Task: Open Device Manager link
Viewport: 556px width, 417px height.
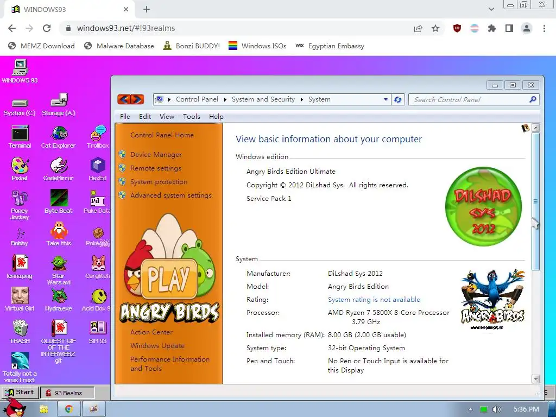Action: coord(156,155)
